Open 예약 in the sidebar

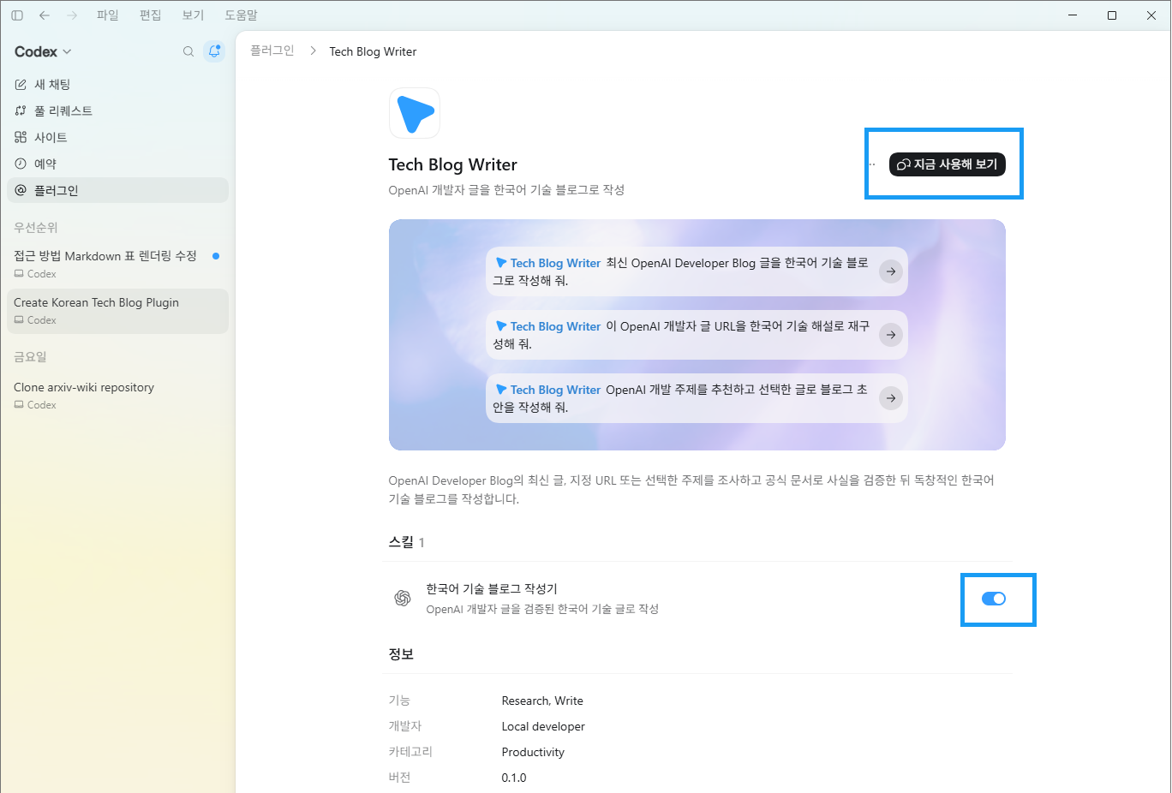coord(117,164)
